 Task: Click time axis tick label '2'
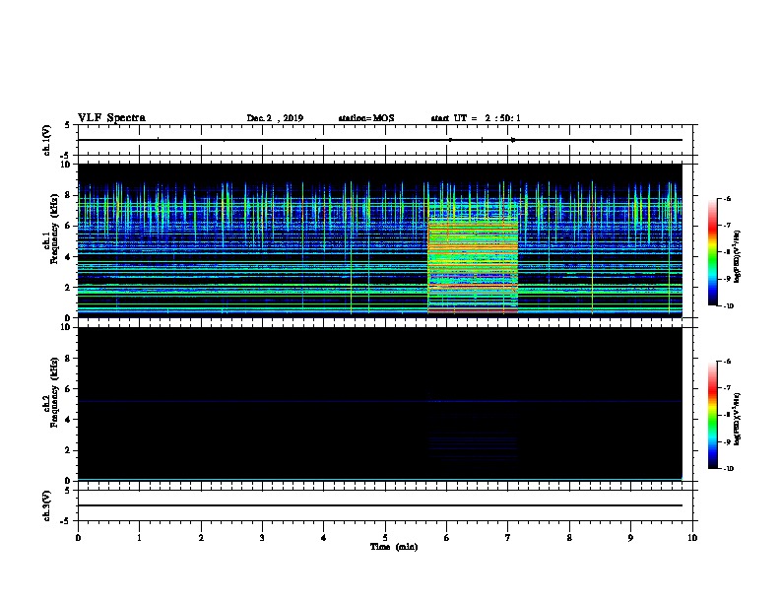[x=201, y=537]
